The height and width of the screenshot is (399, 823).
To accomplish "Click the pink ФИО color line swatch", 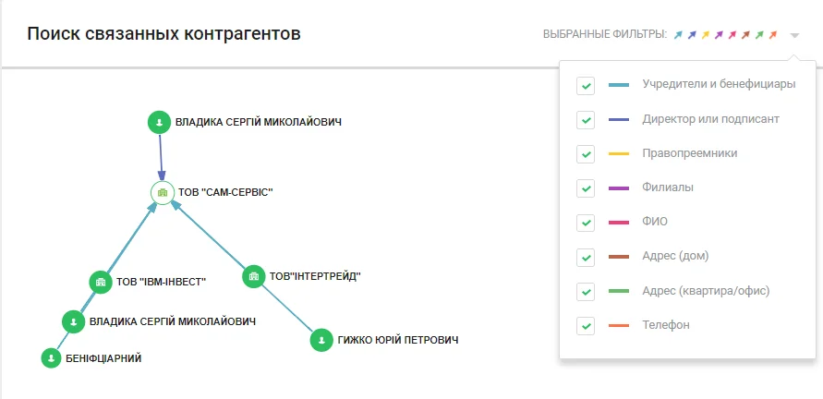I will click(x=619, y=223).
